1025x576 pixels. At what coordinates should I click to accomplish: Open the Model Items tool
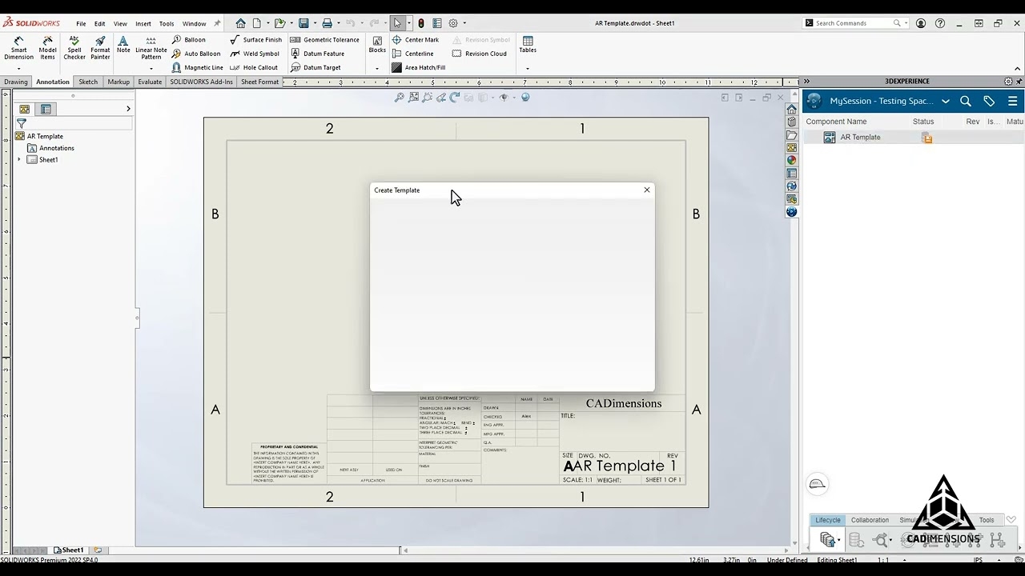point(47,48)
